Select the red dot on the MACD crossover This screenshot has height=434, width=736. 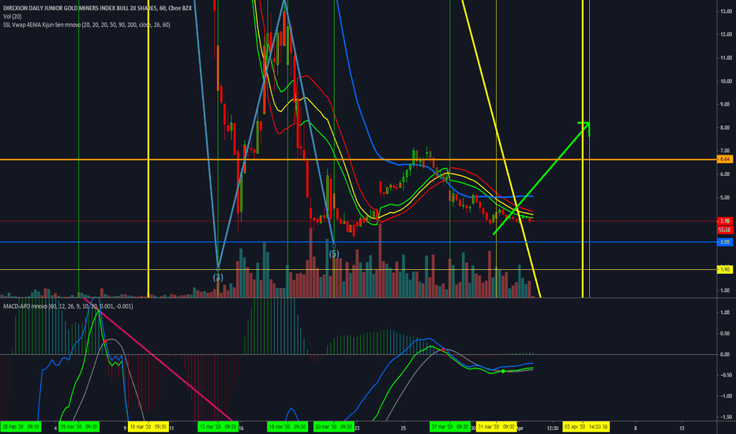(443, 350)
